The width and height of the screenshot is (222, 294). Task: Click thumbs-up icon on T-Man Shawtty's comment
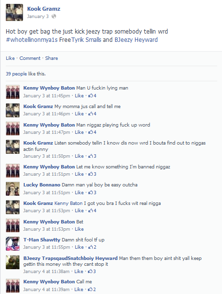click(x=90, y=247)
